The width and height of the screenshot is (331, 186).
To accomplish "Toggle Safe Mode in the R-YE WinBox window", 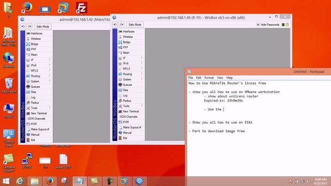I will tap(135, 25).
